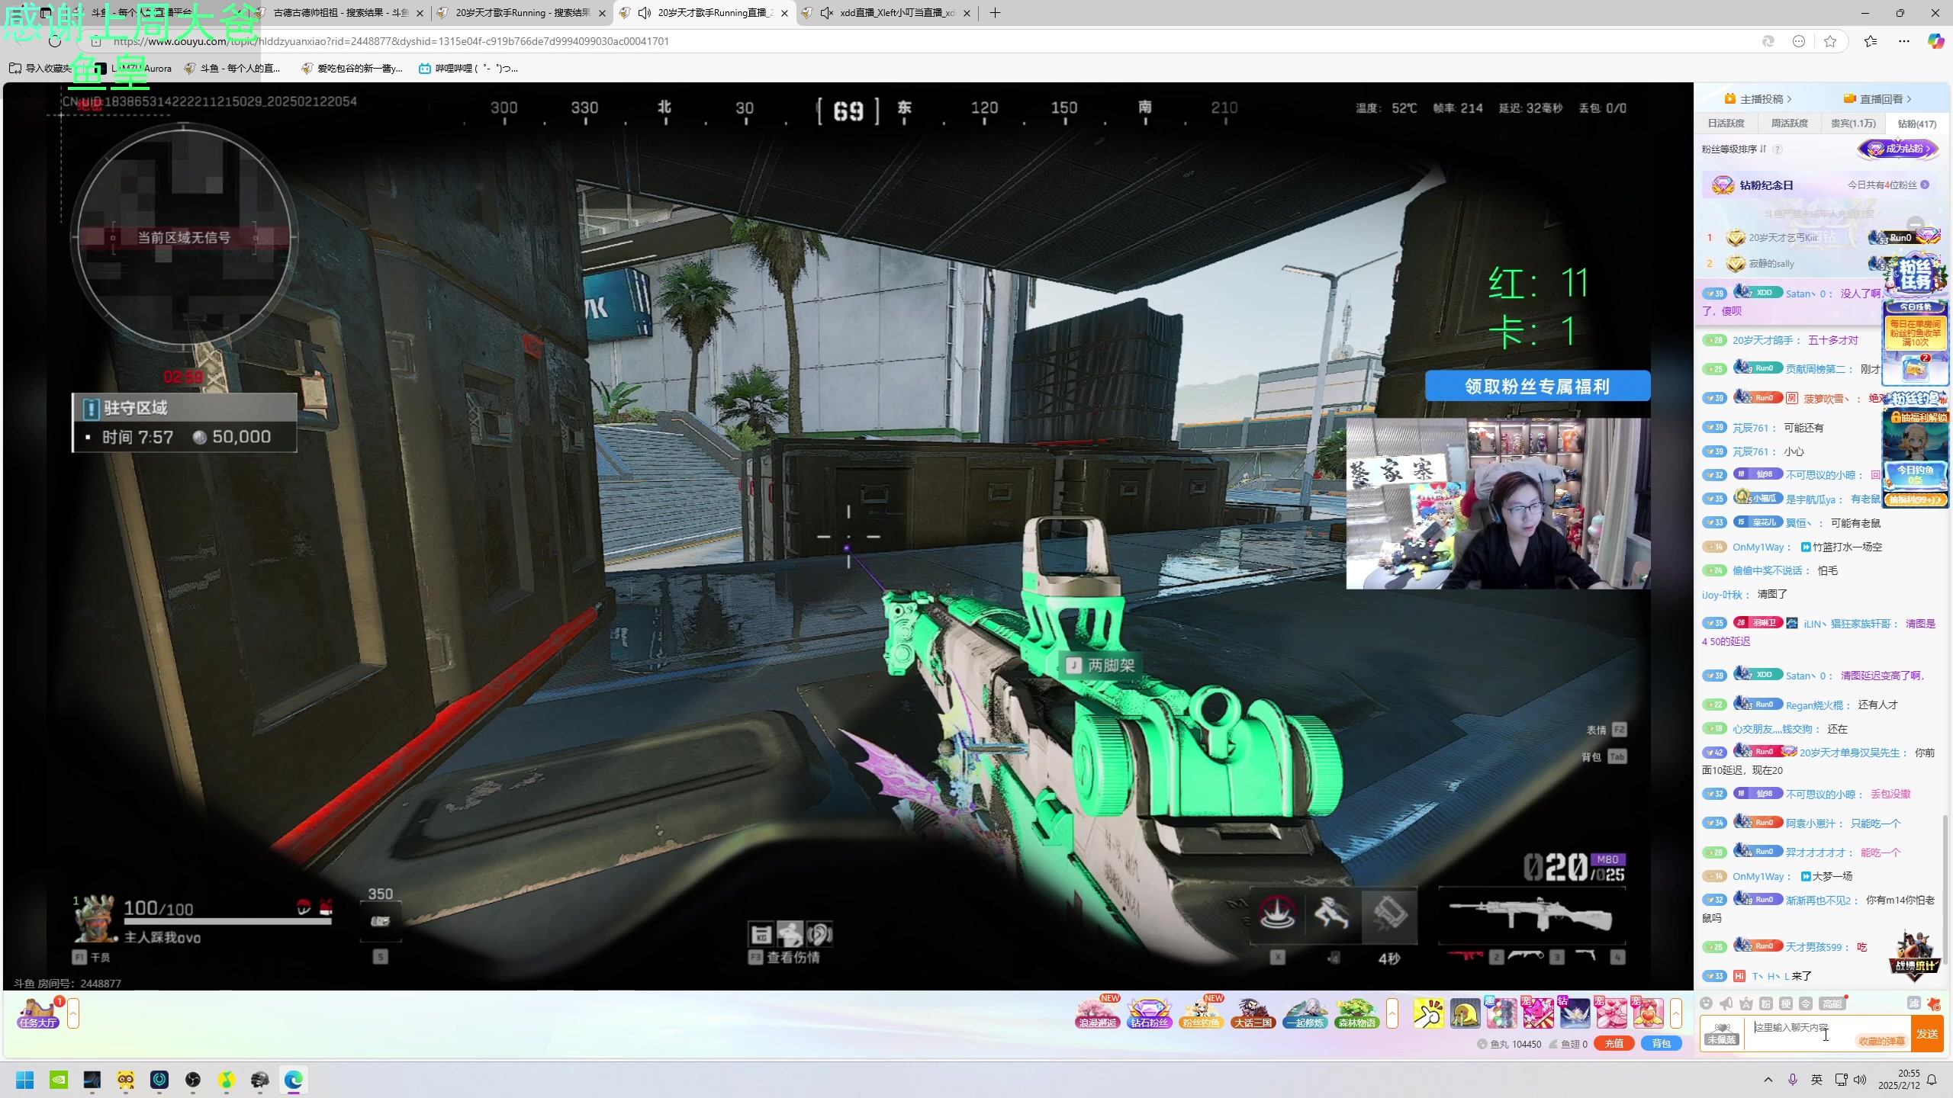Viewport: 1953px width, 1098px height.
Task: Click the 未佩戴 fan badge selector
Action: click(x=1722, y=1033)
